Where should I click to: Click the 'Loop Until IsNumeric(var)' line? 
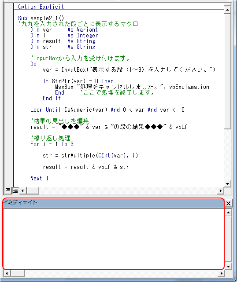click(107, 110)
